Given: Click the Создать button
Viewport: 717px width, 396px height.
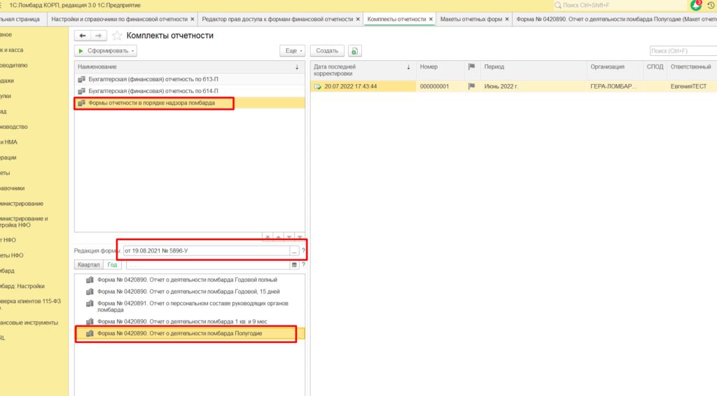Looking at the screenshot, I should pos(327,51).
